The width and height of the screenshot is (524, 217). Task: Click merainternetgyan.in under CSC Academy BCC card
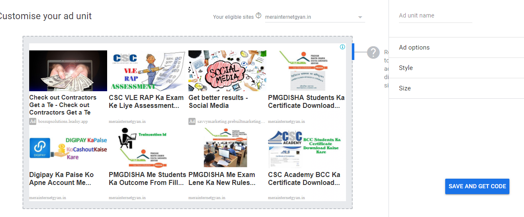tap(286, 197)
